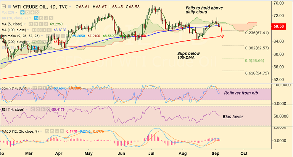Click the WTI CRUDE OIL, 1D, TVC title
The height and width of the screenshot is (157, 293).
40,7
